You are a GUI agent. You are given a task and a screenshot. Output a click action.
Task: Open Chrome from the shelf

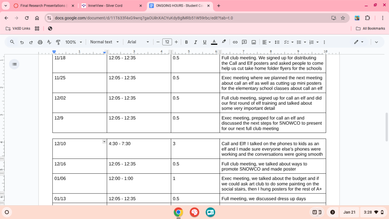click(178, 212)
